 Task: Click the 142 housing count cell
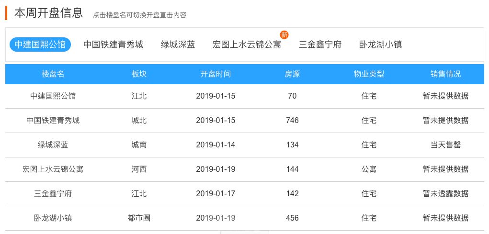[292, 193]
